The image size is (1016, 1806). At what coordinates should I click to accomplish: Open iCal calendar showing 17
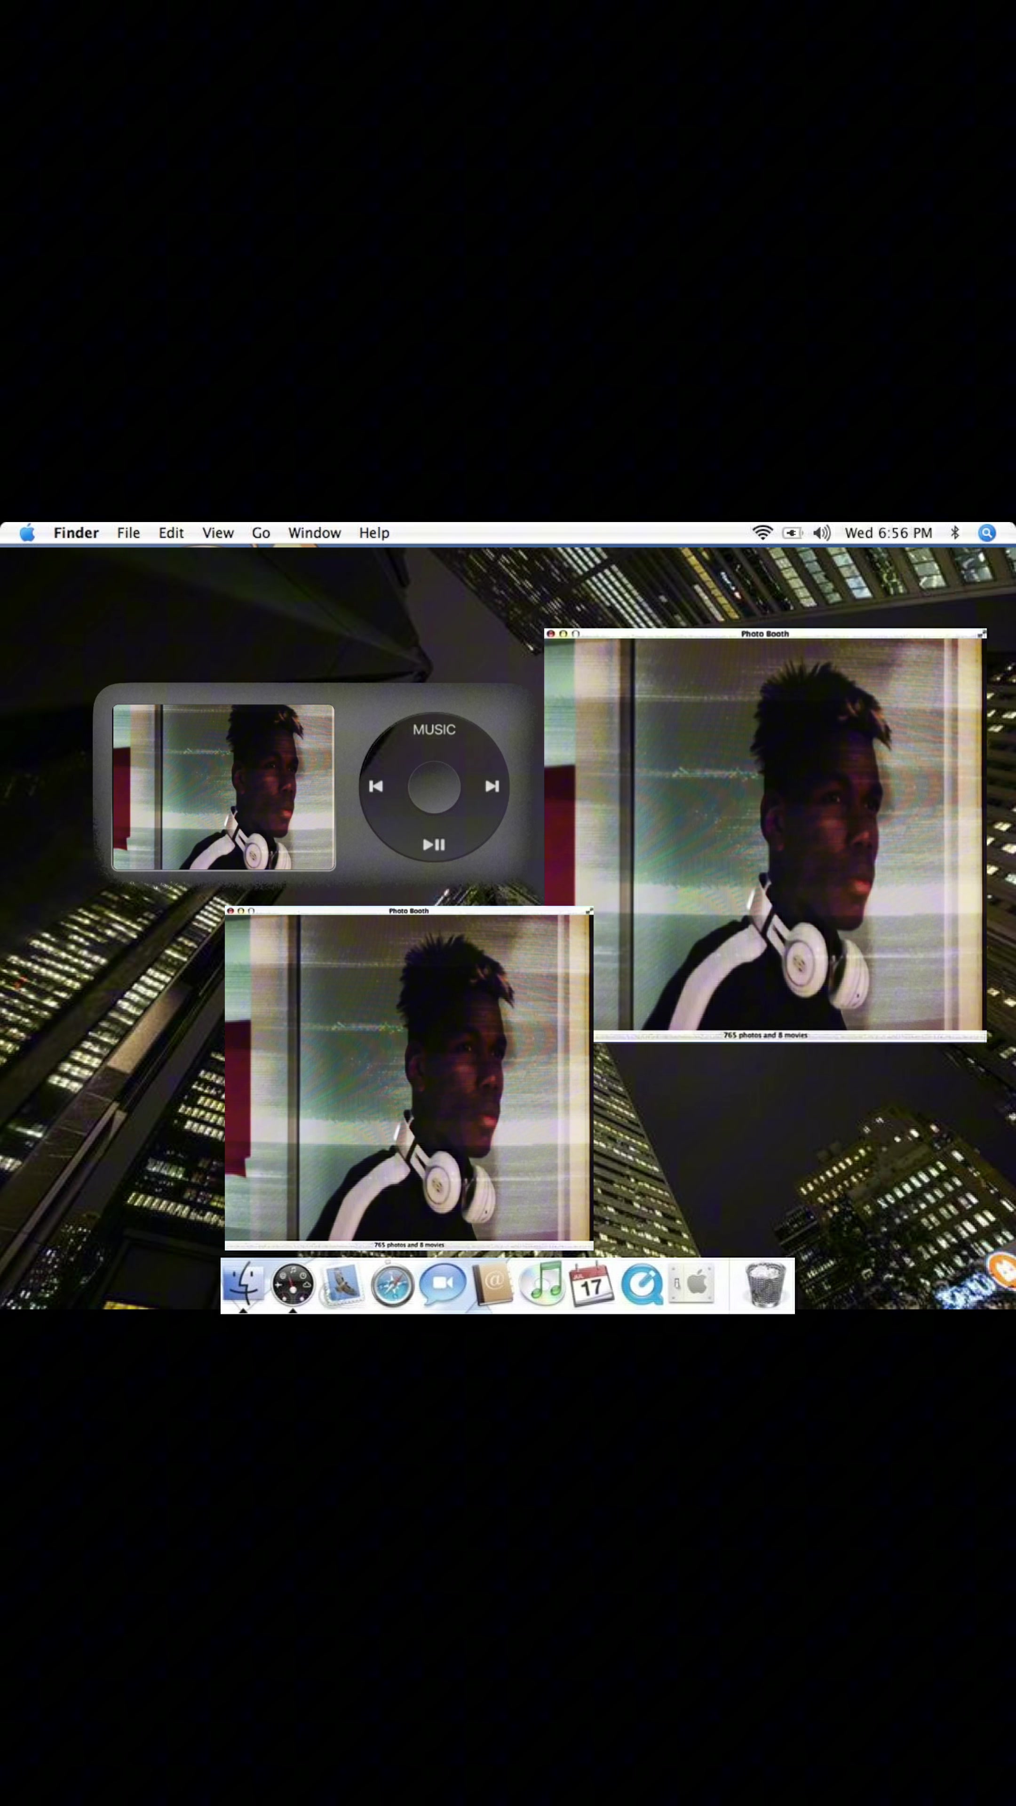click(591, 1284)
